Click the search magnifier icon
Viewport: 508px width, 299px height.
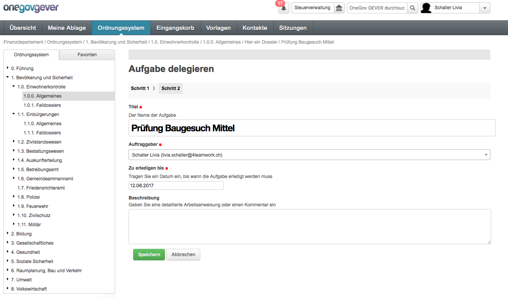tap(412, 8)
